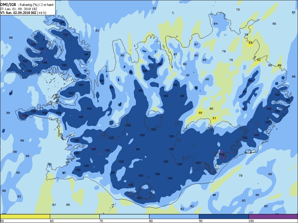This screenshot has height=223, width=298.
Task: Click the humidity value 94 on map
Action: (x=62, y=22)
